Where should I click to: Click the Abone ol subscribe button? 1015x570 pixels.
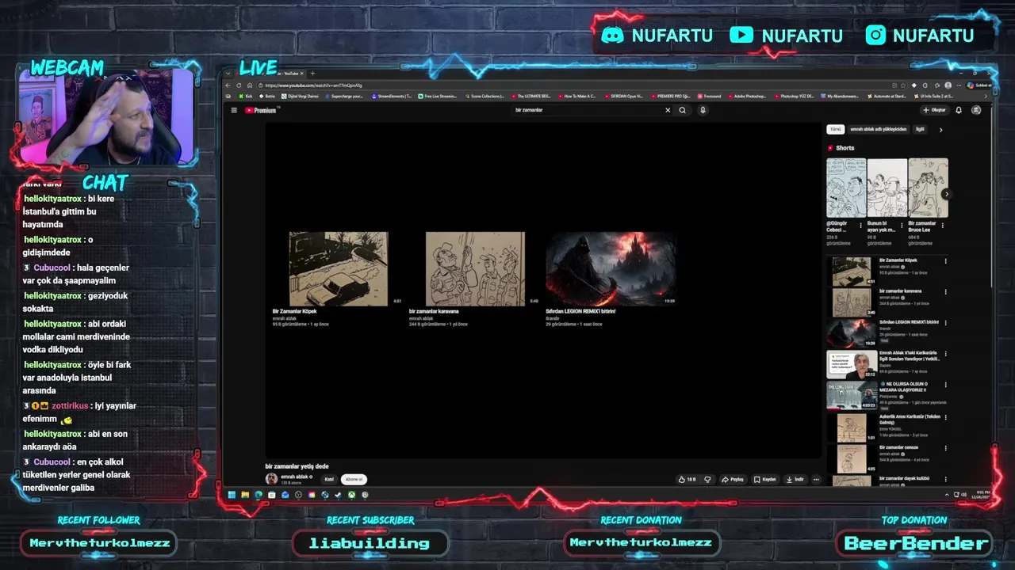pos(354,479)
